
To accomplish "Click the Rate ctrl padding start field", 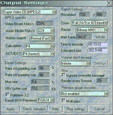I will pos(44,68).
